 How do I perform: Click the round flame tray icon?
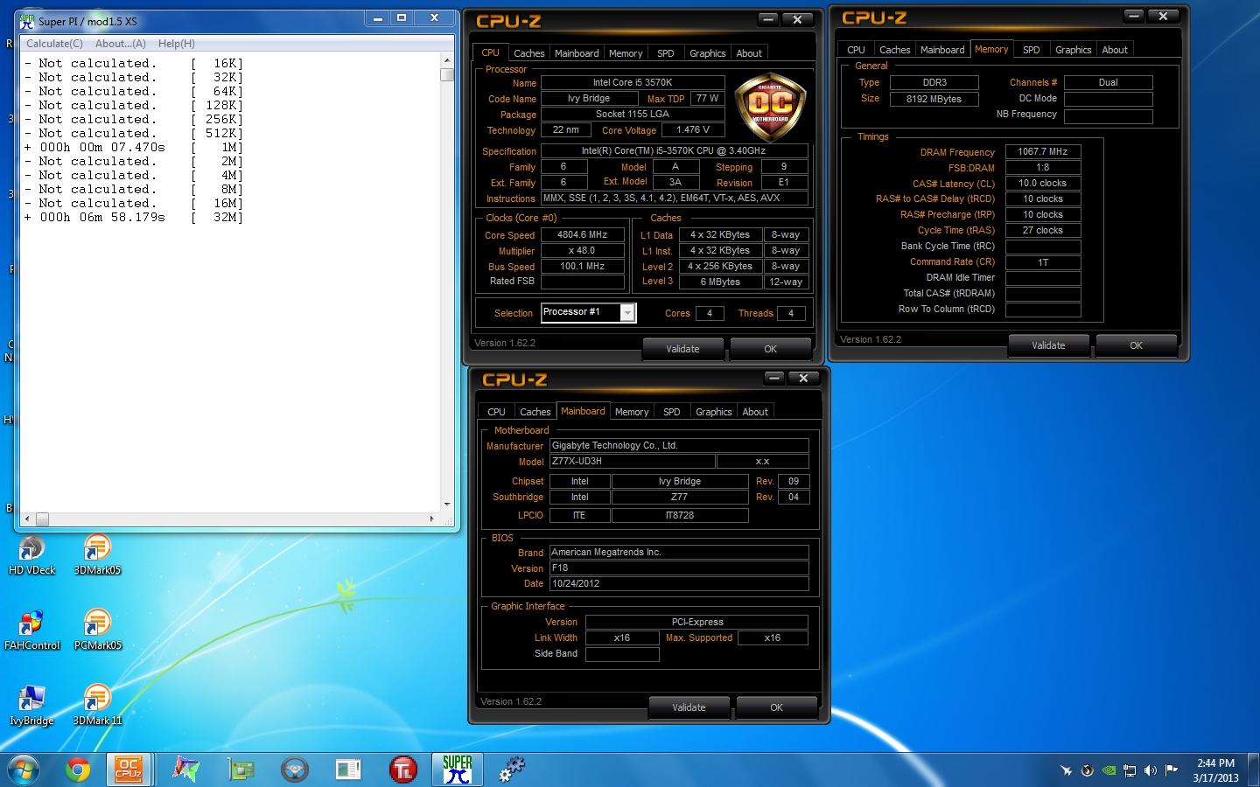[1088, 770]
